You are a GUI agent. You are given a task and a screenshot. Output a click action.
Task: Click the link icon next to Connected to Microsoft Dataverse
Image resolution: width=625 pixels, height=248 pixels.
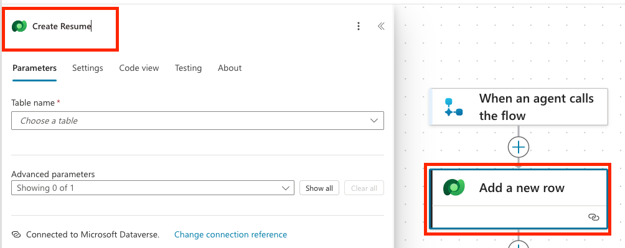[x=16, y=234]
